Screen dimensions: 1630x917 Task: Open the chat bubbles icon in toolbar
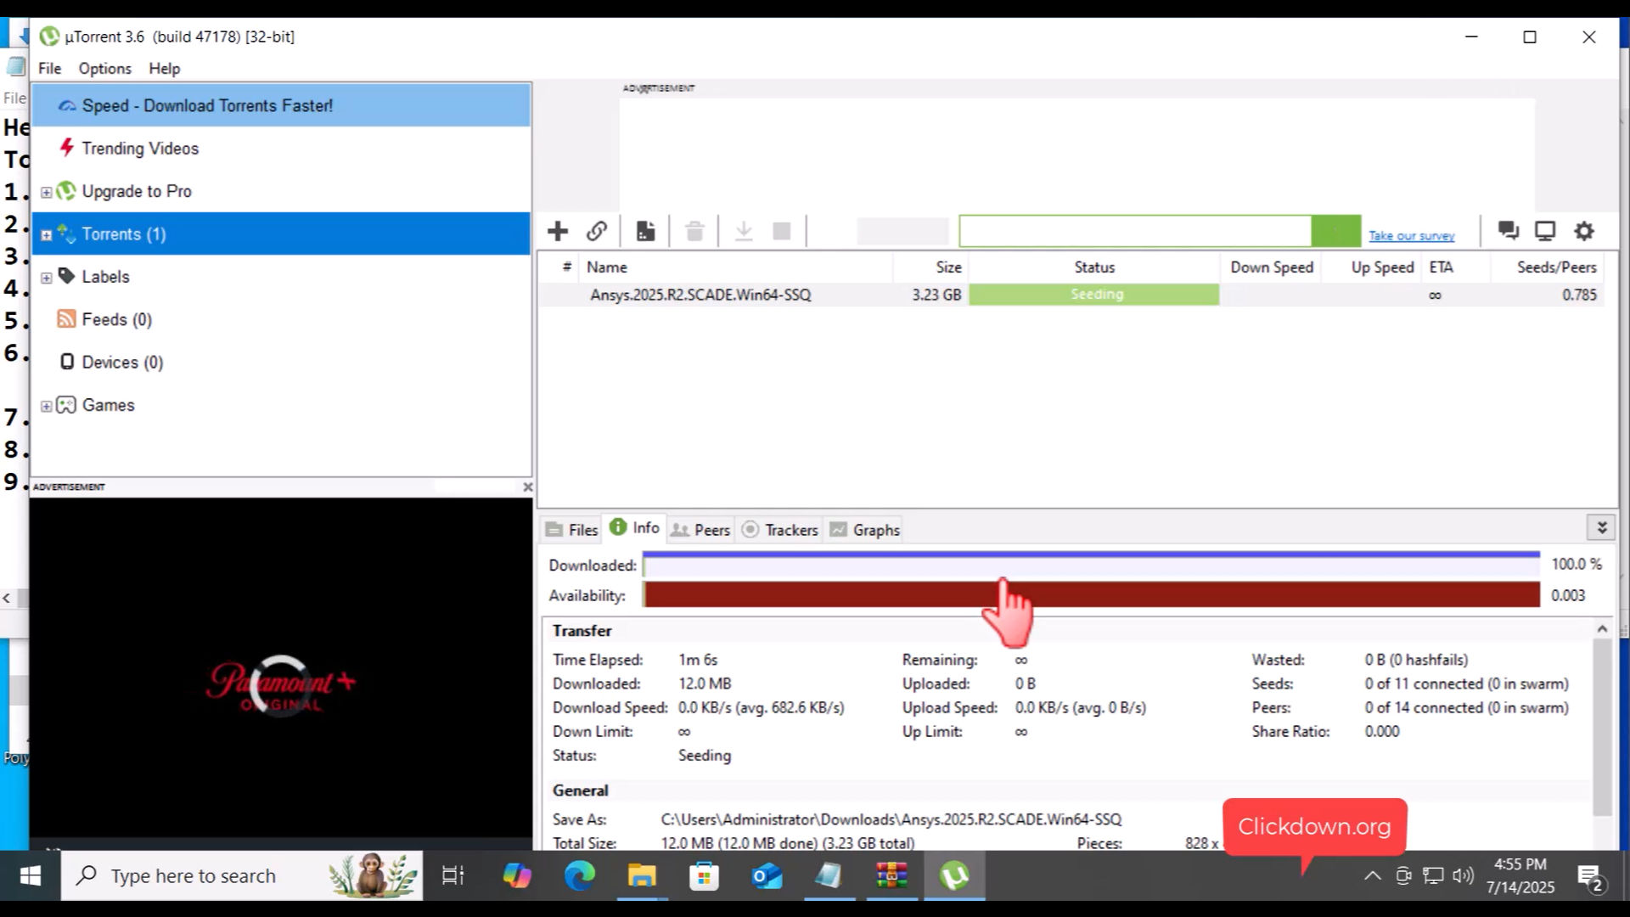click(1509, 230)
